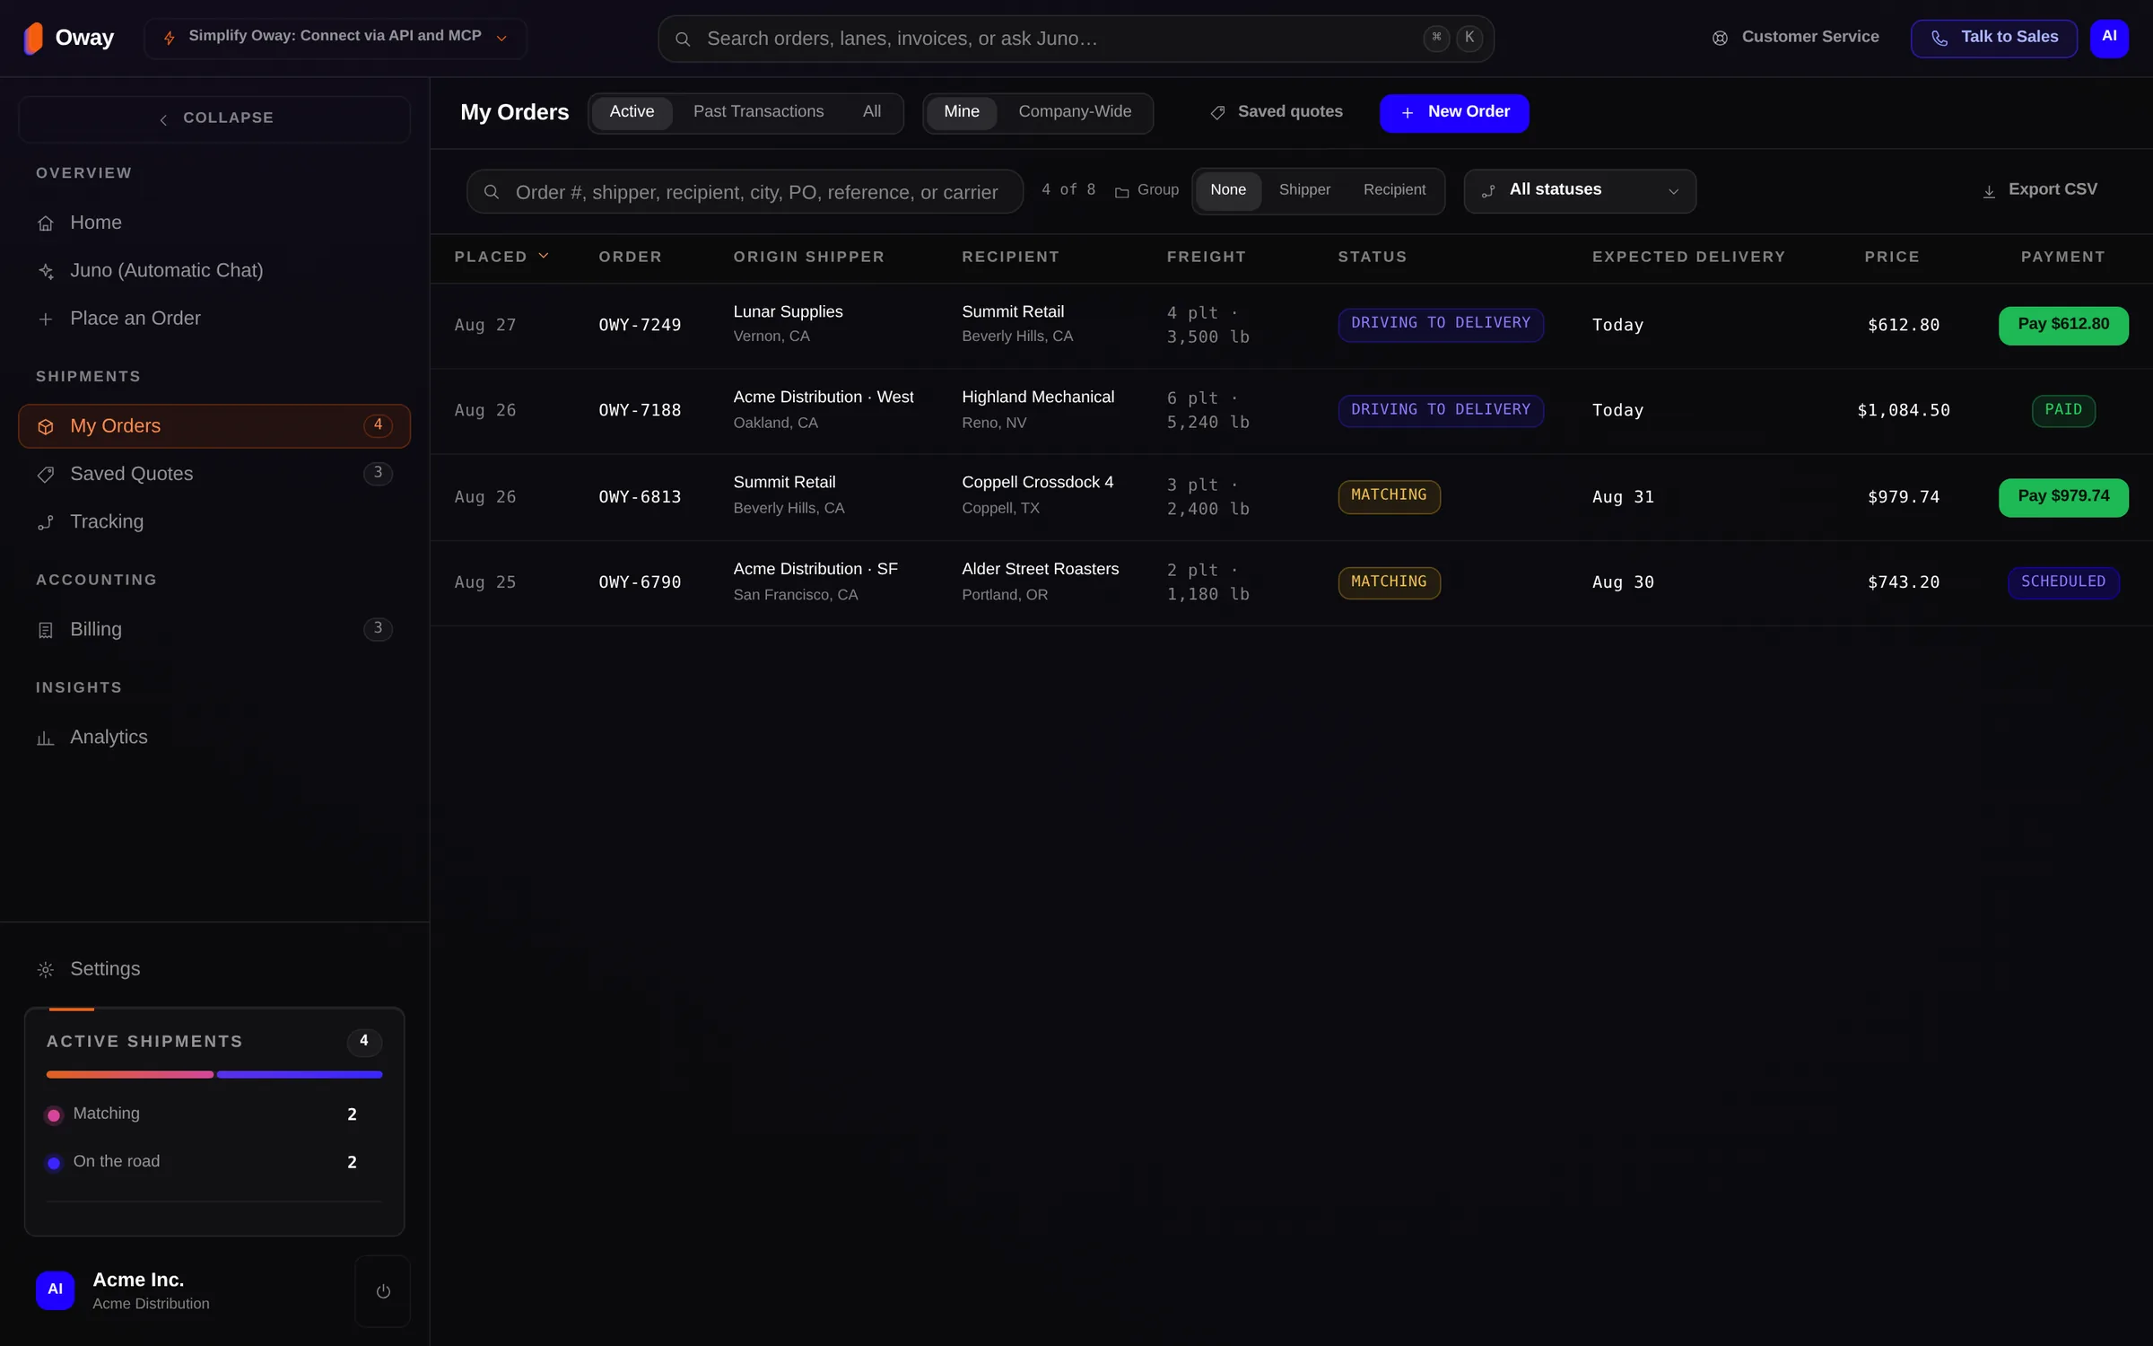Group orders by Shipper
Screen dimensions: 2153x1346
[1304, 190]
